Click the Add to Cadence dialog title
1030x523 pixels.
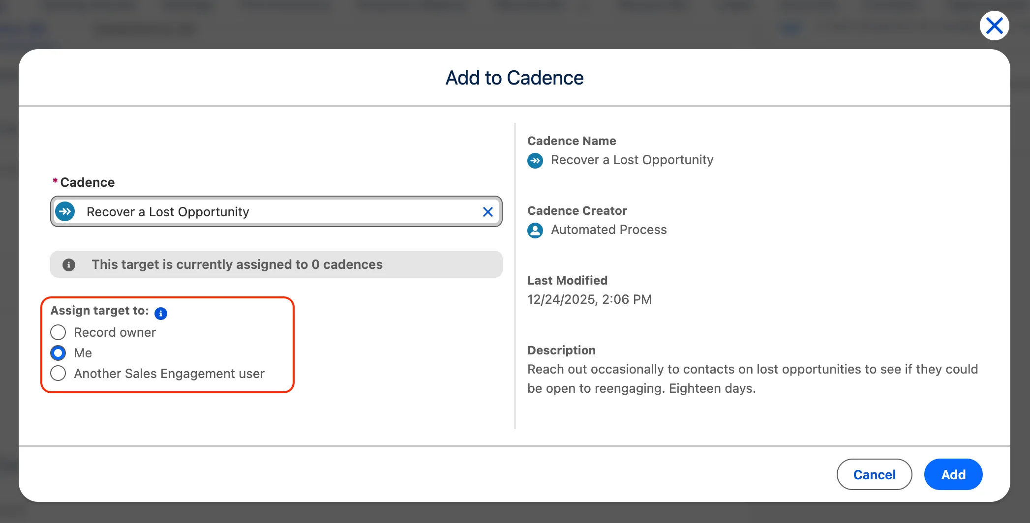tap(515, 78)
